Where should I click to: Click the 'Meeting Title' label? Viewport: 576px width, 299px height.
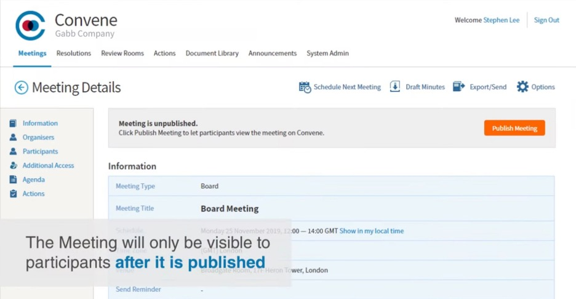135,209
